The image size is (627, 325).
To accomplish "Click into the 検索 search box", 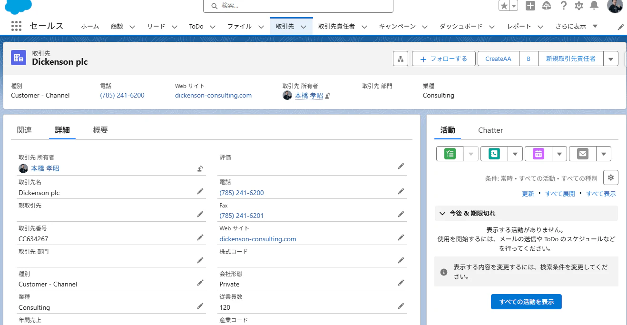I will pyautogui.click(x=298, y=6).
